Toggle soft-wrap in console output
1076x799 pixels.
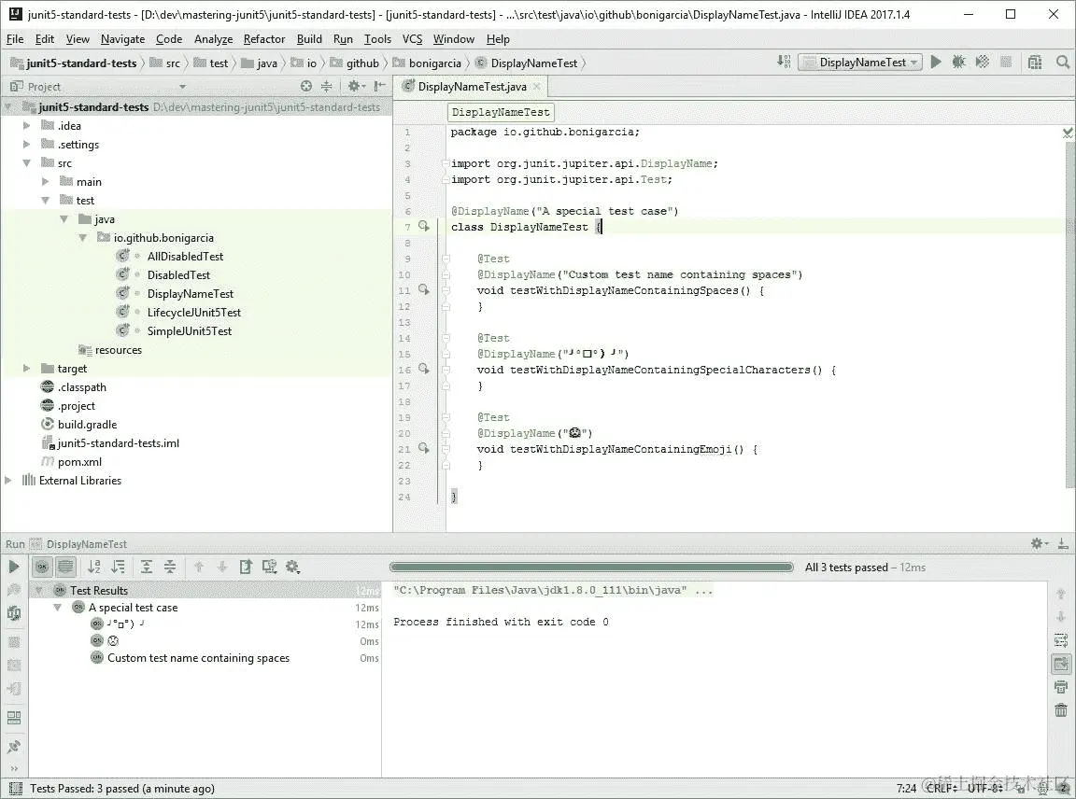coord(1061,640)
